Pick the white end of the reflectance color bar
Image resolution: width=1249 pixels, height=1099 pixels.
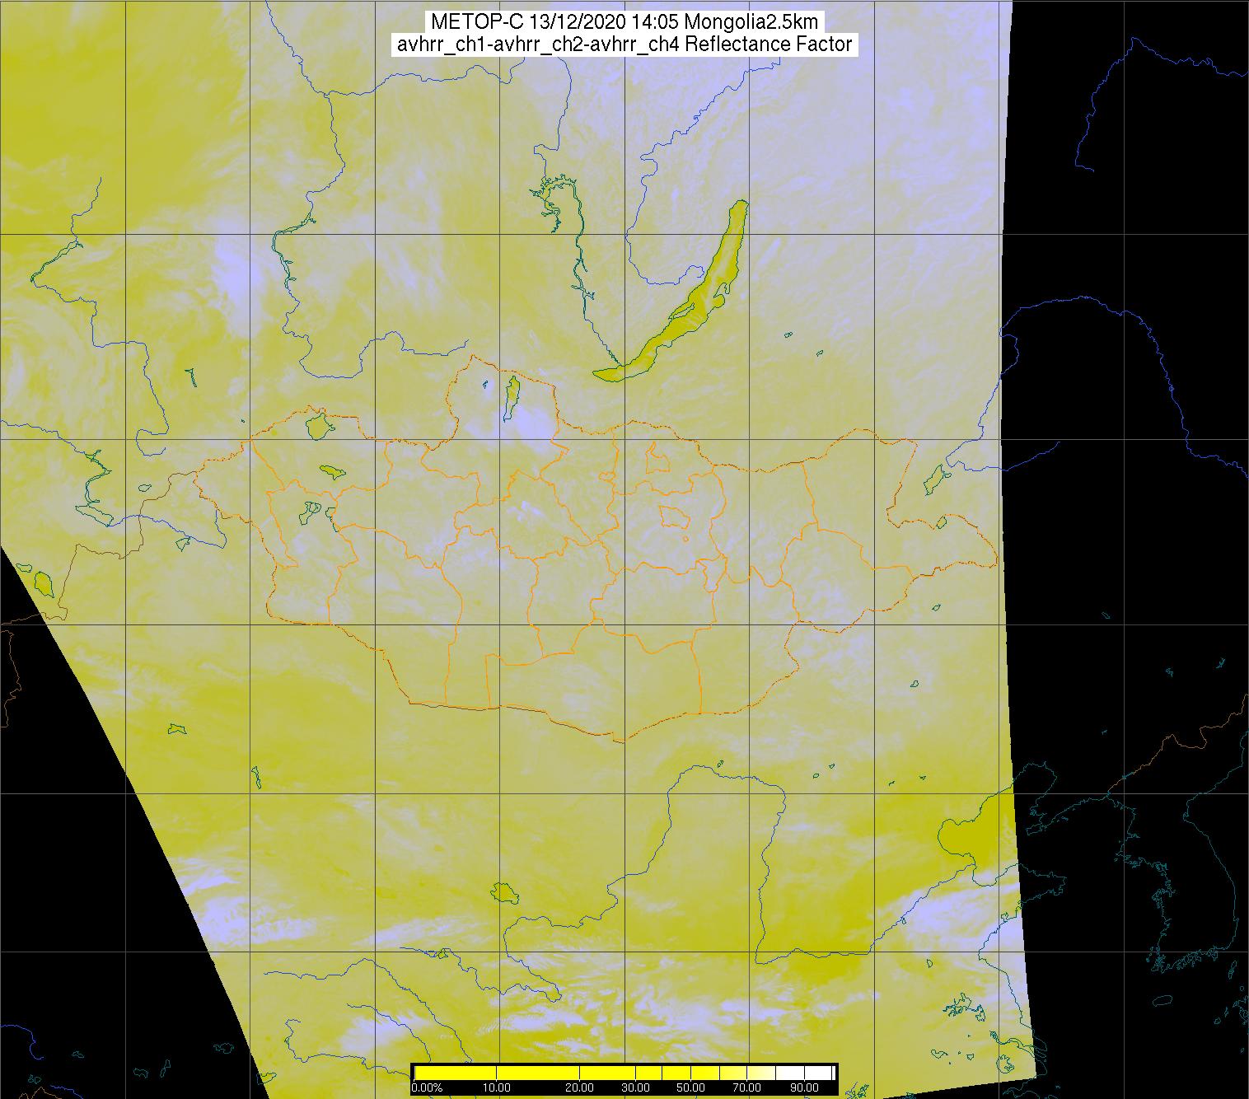[819, 1073]
